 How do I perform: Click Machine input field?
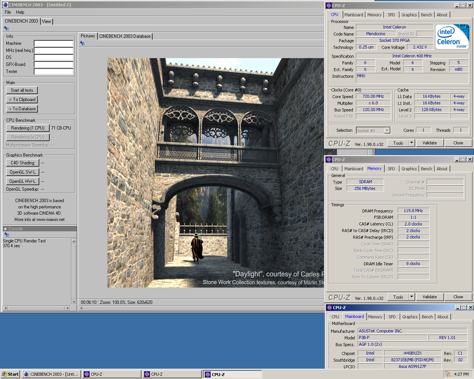click(x=54, y=43)
